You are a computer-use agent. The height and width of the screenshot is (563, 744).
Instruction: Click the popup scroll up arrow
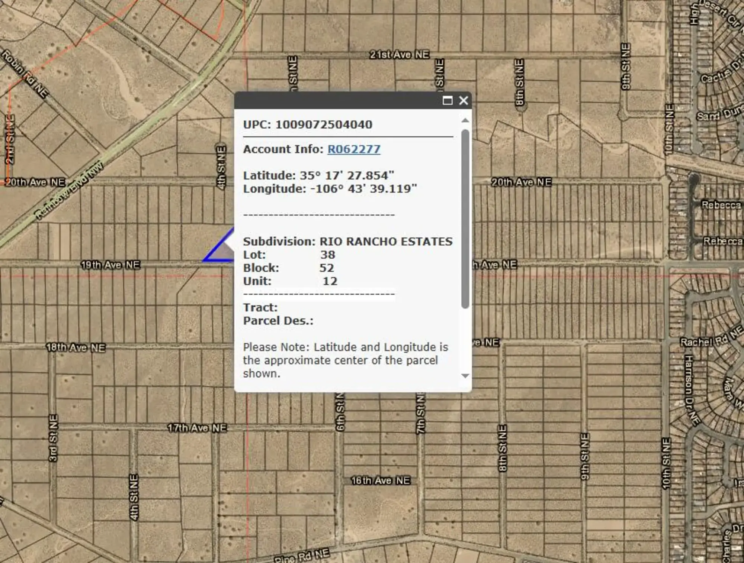click(x=465, y=120)
